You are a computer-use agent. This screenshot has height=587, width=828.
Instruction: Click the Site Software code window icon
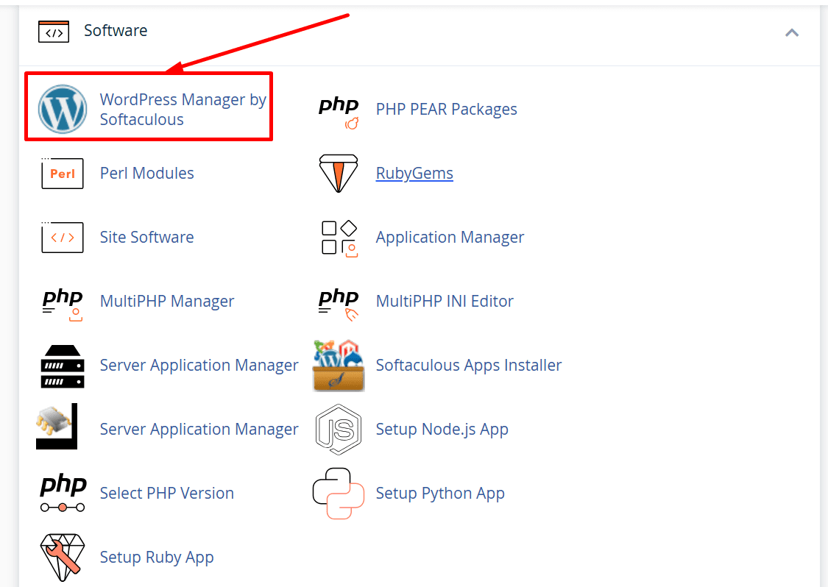(x=62, y=238)
